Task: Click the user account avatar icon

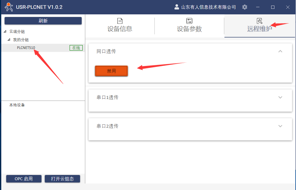Action: click(x=177, y=7)
